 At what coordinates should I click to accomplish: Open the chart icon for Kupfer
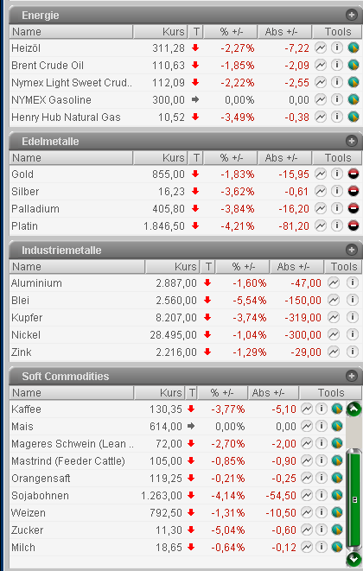[x=334, y=317]
